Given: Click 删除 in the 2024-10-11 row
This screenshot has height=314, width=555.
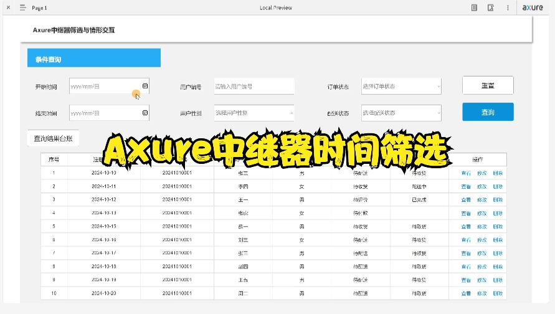Looking at the screenshot, I should [x=498, y=186].
